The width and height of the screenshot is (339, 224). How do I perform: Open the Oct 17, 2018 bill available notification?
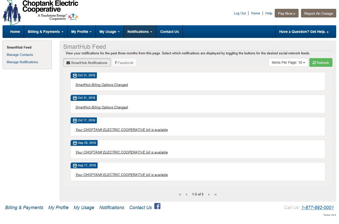121,130
